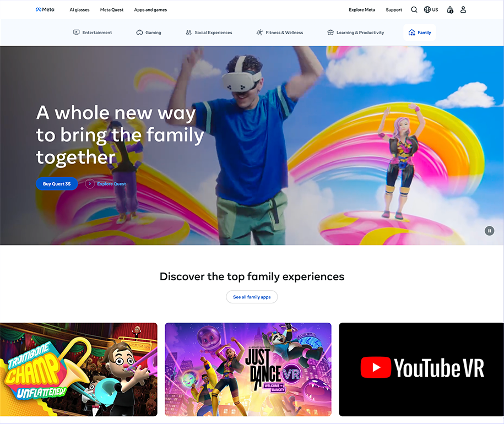Click the Fitness & Wellness runner icon
The height and width of the screenshot is (424, 504).
pyautogui.click(x=259, y=32)
